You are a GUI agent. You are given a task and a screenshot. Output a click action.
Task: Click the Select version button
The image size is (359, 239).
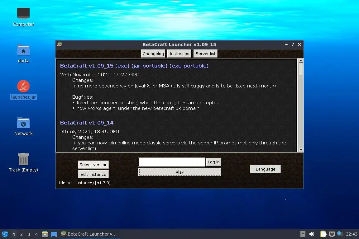pyautogui.click(x=93, y=164)
